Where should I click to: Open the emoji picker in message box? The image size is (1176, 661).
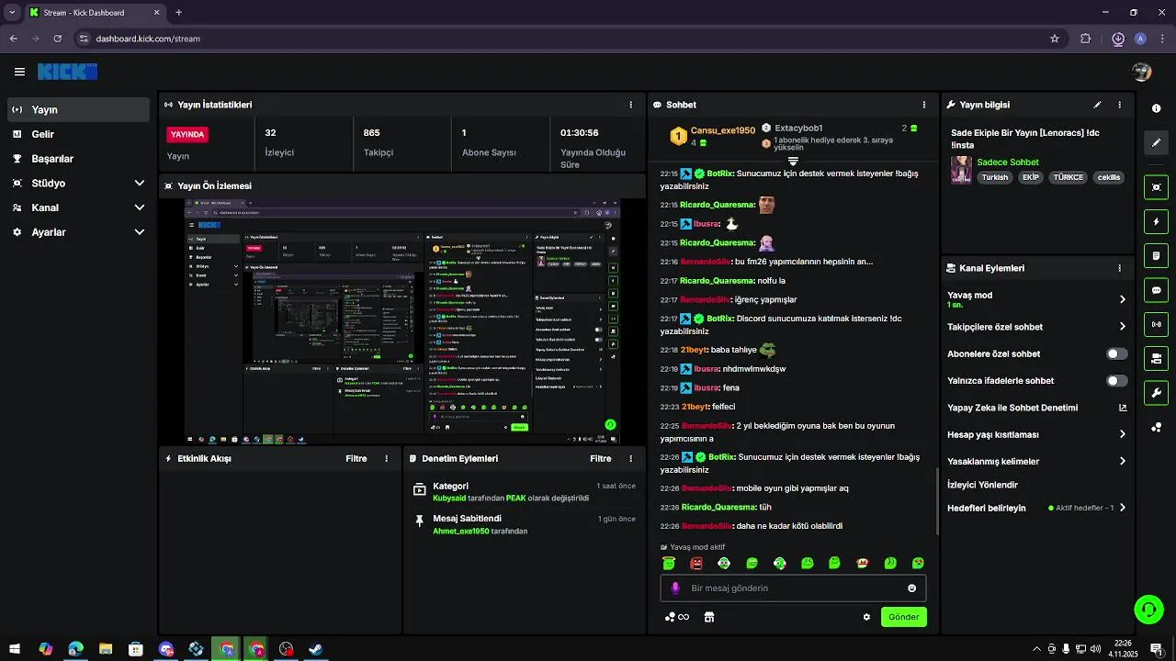(x=911, y=588)
